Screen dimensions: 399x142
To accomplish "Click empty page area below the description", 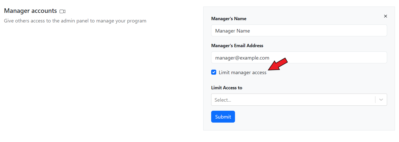I will pos(76,76).
